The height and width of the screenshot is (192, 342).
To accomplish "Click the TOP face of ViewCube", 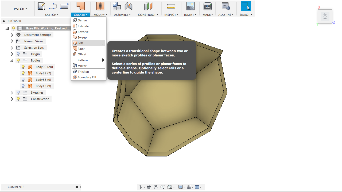I will (325, 17).
